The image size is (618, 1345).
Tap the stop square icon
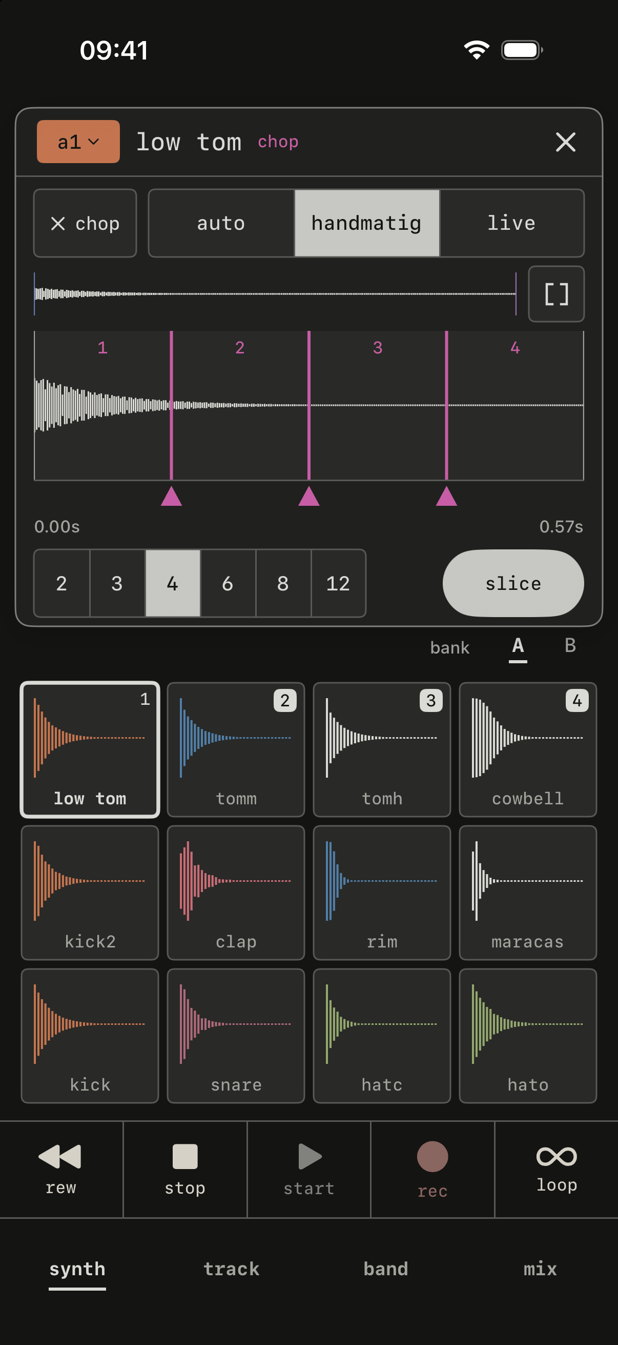184,1156
